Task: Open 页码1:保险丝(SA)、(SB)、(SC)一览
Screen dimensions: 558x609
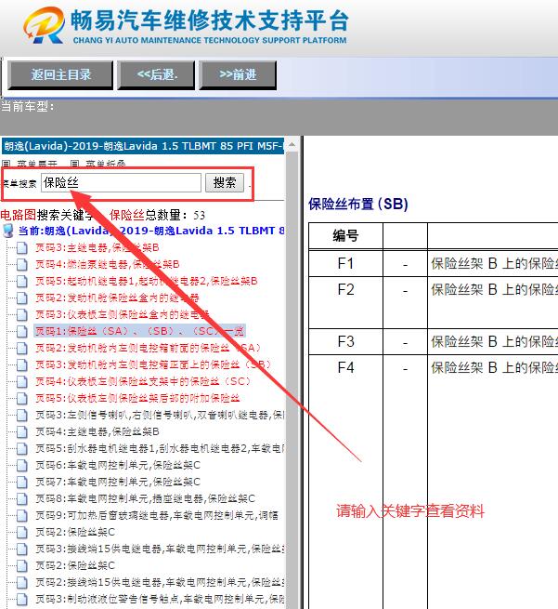Action: click(139, 331)
